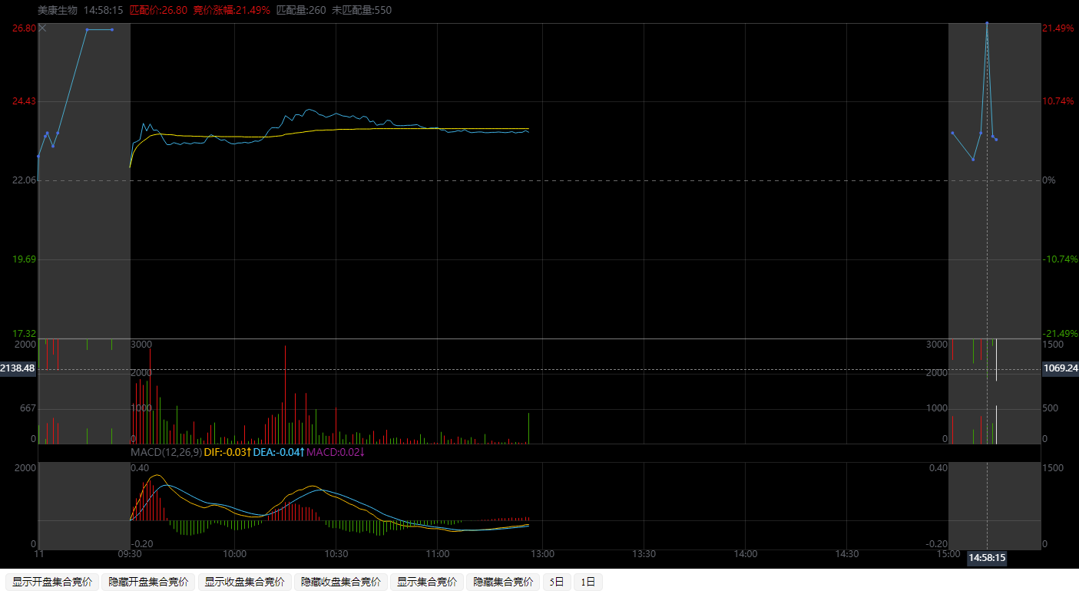Viewport: 1079px width, 594px height.
Task: Click the 2138.48 volume crosshair tag
Action: (x=18, y=369)
